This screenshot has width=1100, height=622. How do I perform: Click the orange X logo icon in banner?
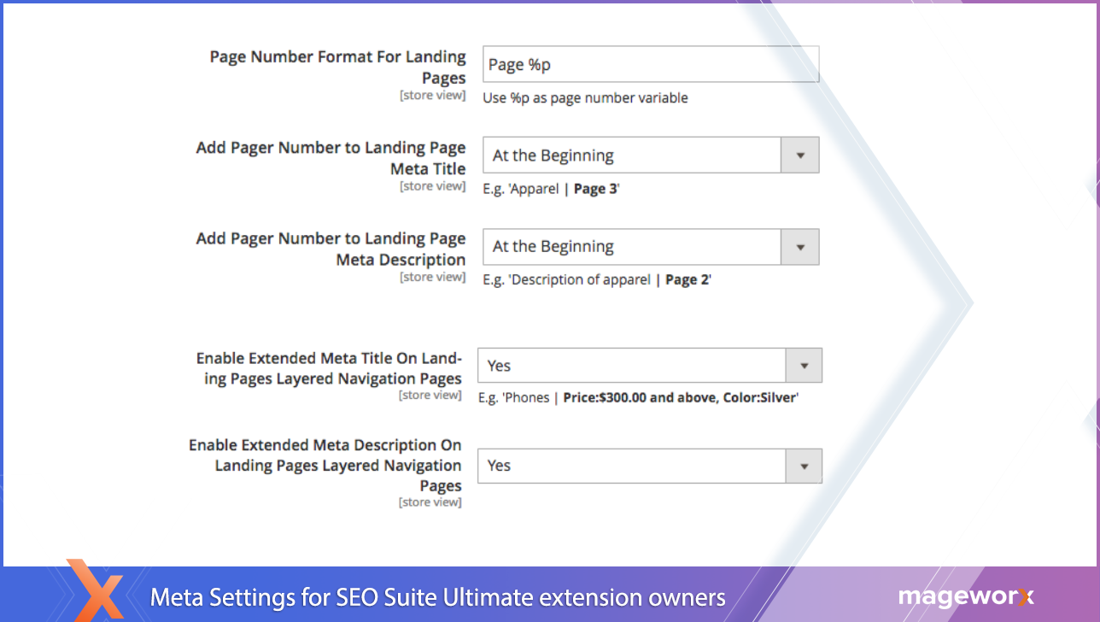(x=96, y=590)
